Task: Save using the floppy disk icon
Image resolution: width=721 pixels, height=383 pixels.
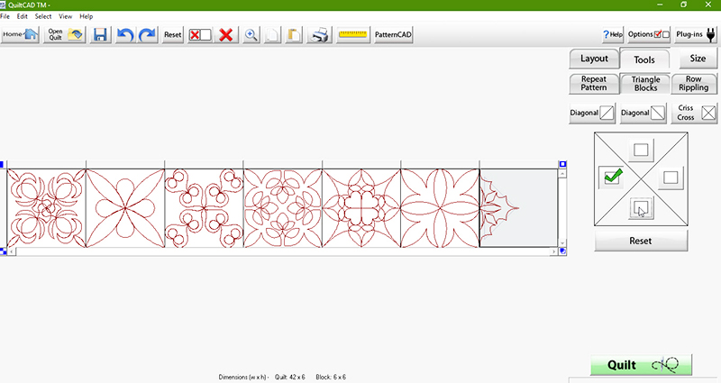Action: pyautogui.click(x=100, y=34)
